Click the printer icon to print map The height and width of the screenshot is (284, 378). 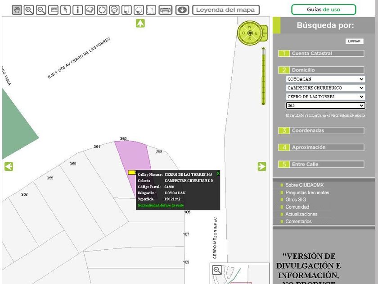click(x=166, y=10)
